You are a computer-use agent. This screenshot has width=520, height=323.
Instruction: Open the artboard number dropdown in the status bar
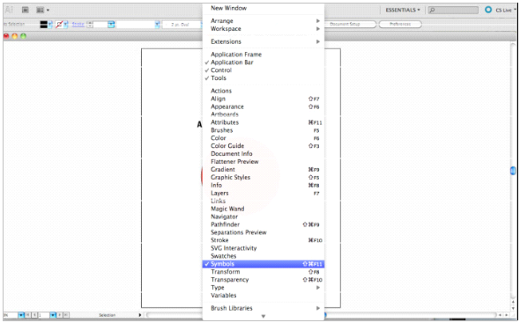53,315
